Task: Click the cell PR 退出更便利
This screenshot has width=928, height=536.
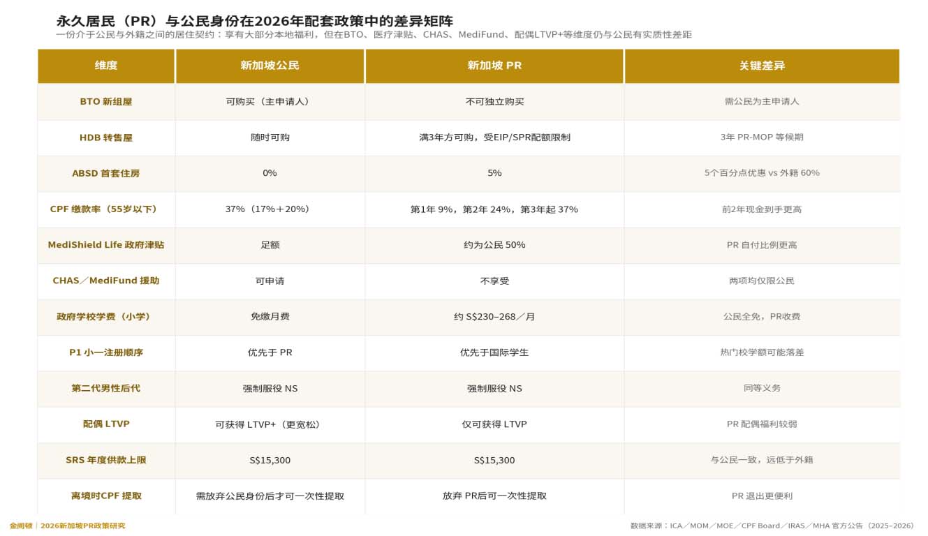Action: click(x=762, y=496)
